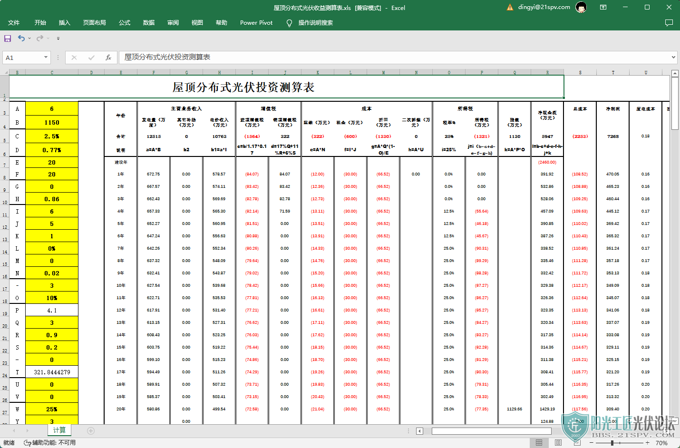The width and height of the screenshot is (680, 448).
Task: Click the comments speech bubble icon
Action: click(x=669, y=22)
